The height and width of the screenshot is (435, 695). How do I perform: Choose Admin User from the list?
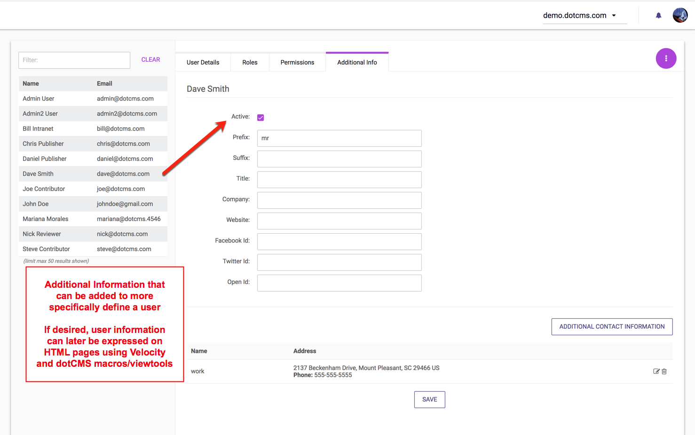pyautogui.click(x=39, y=99)
